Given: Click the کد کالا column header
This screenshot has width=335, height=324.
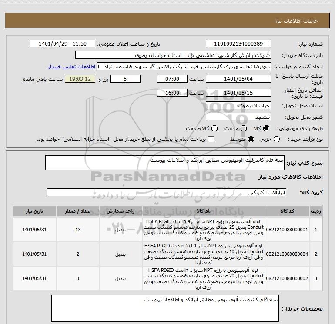Looking at the screenshot, I should coord(287,211).
